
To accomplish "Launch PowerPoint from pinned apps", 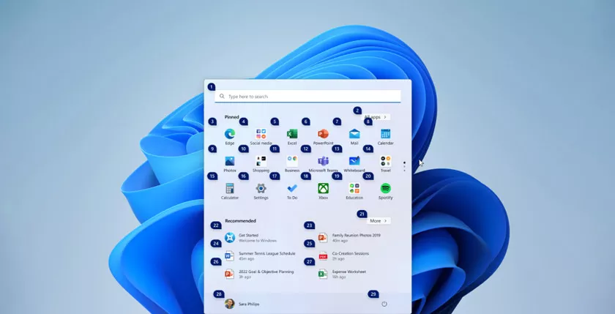I will click(323, 134).
